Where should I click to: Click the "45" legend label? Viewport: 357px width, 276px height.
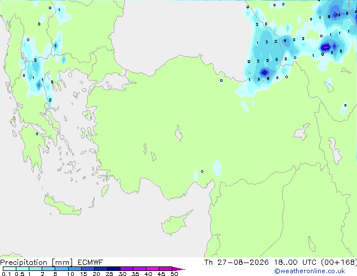click(x=161, y=274)
